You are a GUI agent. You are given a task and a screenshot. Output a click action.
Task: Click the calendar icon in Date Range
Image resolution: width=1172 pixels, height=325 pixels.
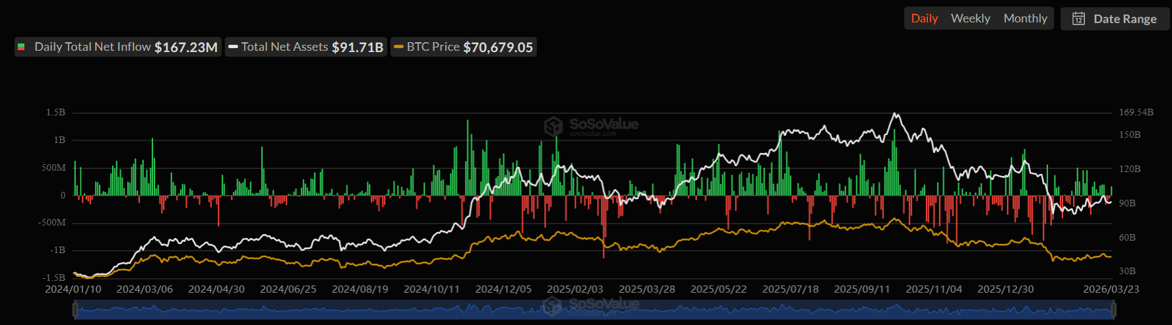tap(1078, 18)
